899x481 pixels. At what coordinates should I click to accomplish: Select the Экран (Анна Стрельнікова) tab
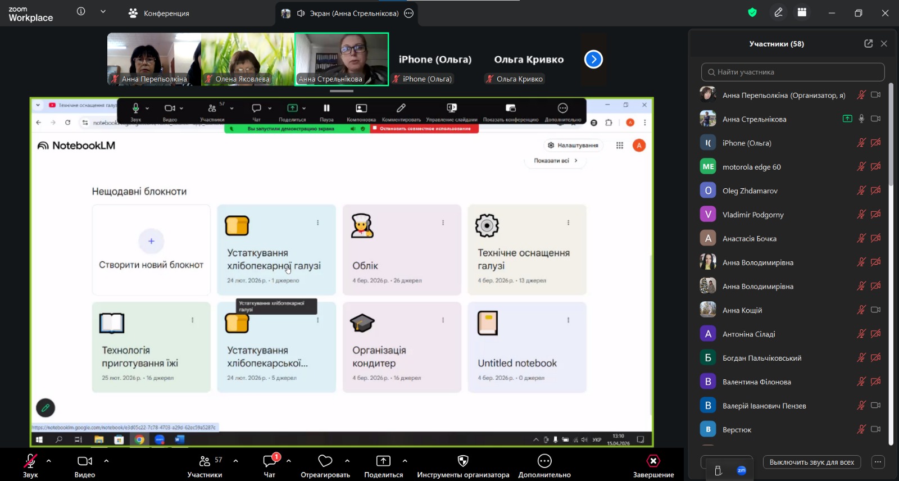tap(347, 13)
